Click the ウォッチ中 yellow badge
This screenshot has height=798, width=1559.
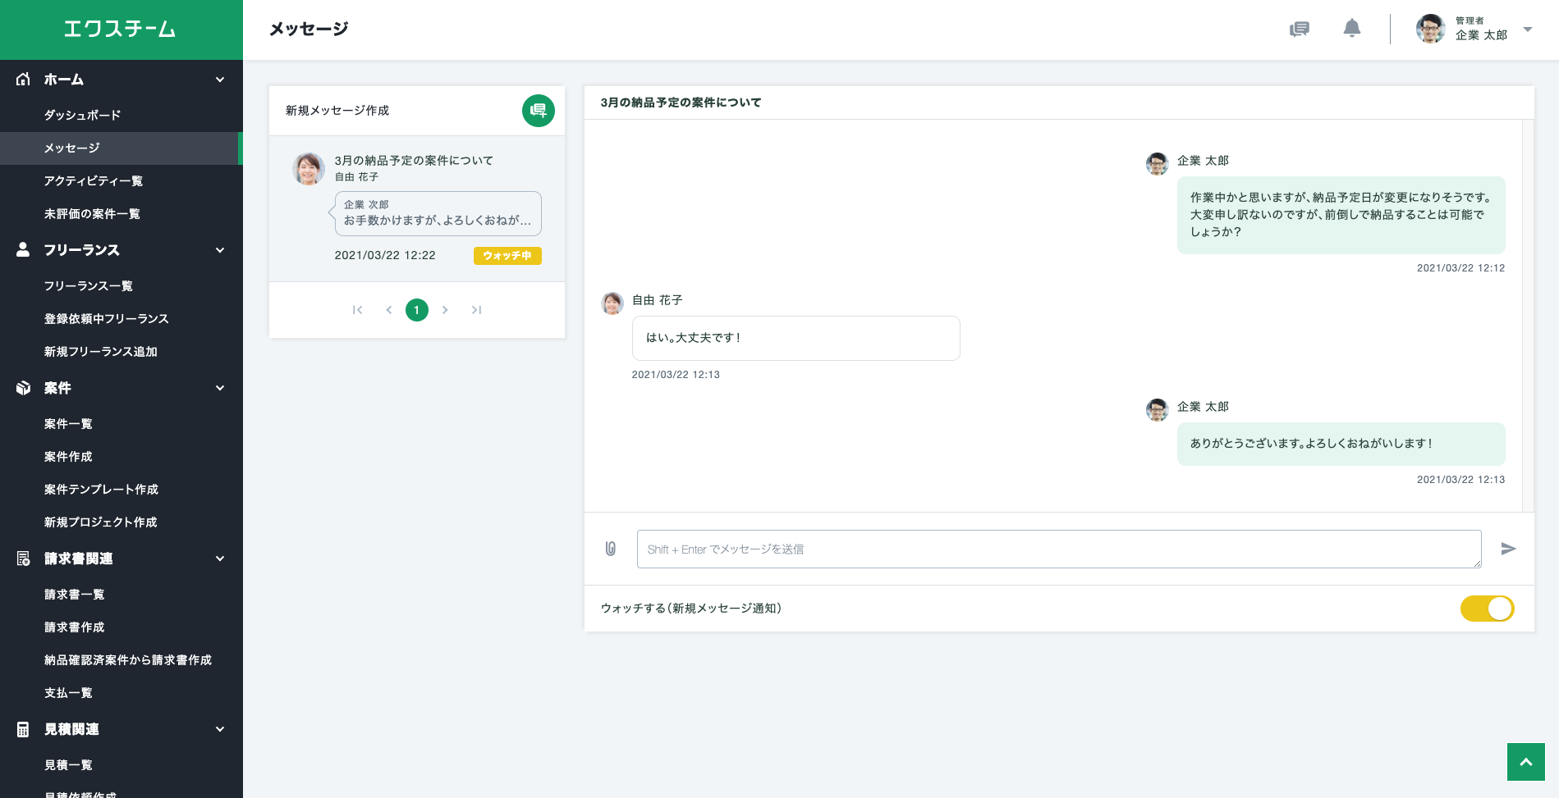tap(507, 256)
